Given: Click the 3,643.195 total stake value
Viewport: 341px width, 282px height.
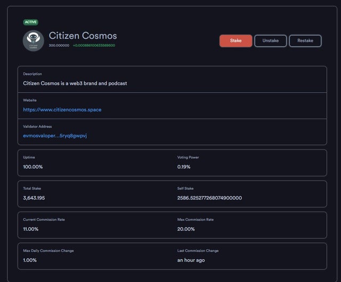Looking at the screenshot, I should point(34,198).
